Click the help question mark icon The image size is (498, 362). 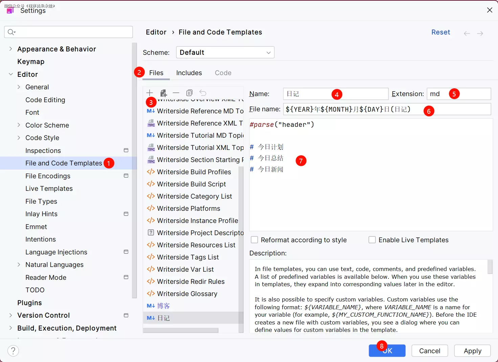click(x=13, y=351)
